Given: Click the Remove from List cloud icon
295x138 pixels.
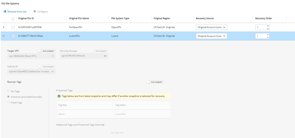Looking at the screenshot, I should coord(5,12).
